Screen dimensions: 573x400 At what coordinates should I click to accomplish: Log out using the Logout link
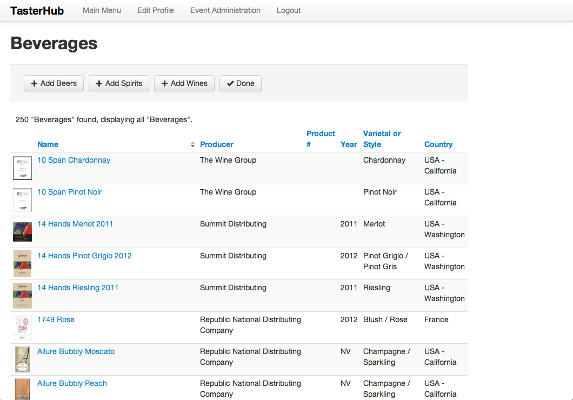[x=289, y=10]
